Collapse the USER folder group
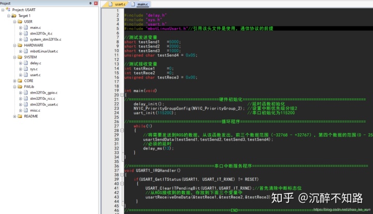Viewport: 373px width, 214px height. (15, 22)
